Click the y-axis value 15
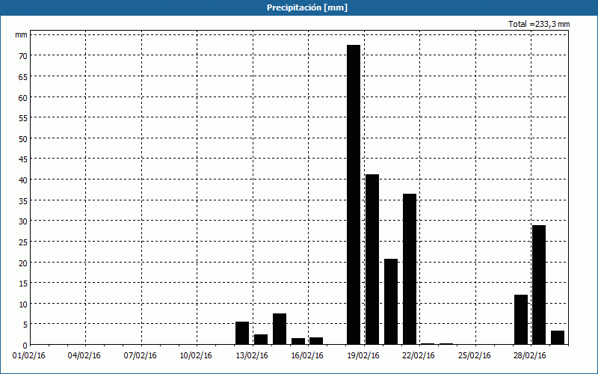 (x=23, y=283)
